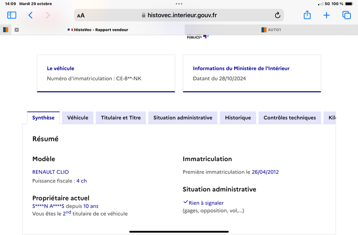This screenshot has width=358, height=235.
Task: Click the 4 ch fiscal power value
Action: [82, 181]
